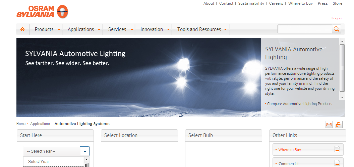
Task: Expand the Applications dropdown arrow
Action: coord(99,30)
